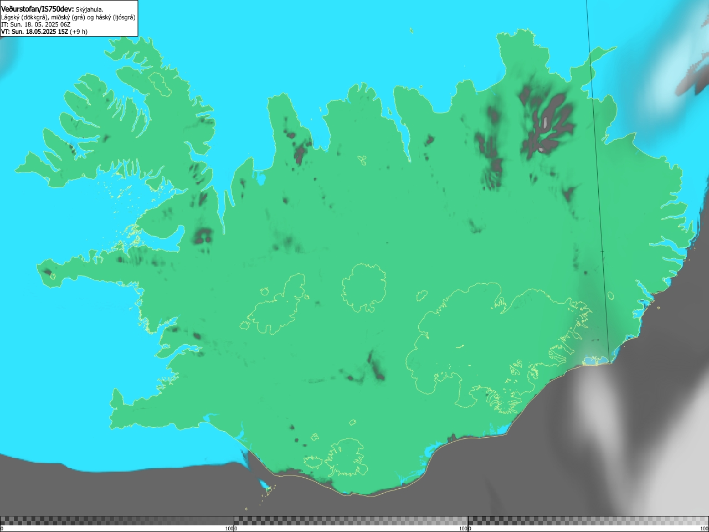Screen dimensions: 709x532
Task: Click the light gray high-cloud scale bar
Action: click(588, 521)
